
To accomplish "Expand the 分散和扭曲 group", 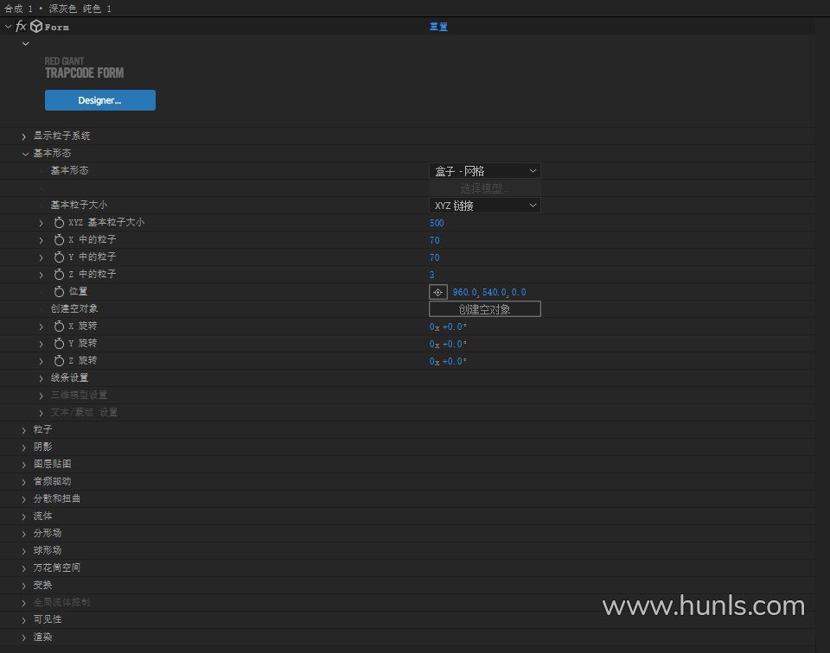I will 24,499.
